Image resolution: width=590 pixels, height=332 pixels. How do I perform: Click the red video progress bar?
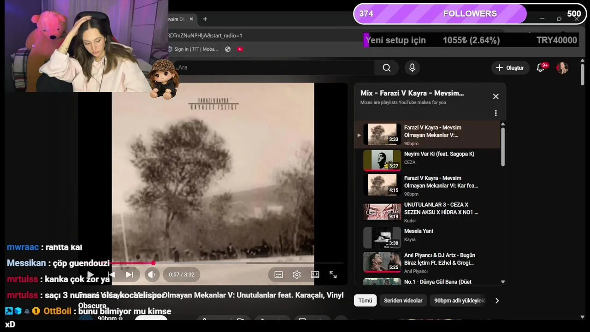point(133,263)
